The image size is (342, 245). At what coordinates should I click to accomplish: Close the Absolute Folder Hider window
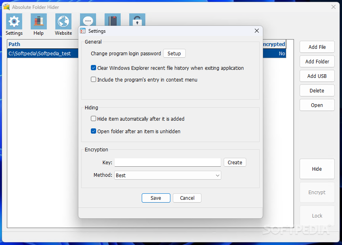click(x=333, y=7)
